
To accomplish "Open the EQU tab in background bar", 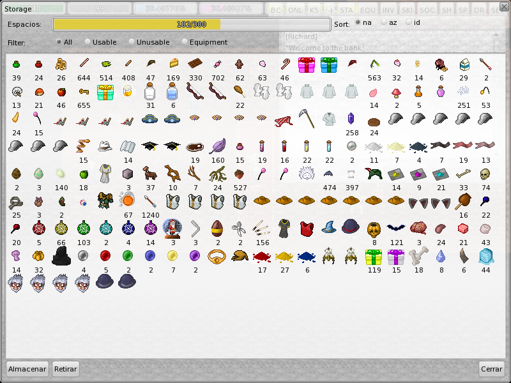I will pos(368,10).
